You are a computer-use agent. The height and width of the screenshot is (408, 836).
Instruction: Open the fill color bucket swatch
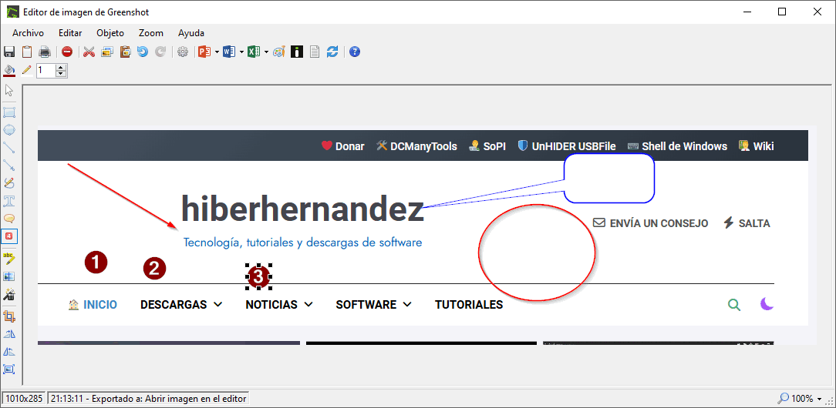tap(9, 70)
